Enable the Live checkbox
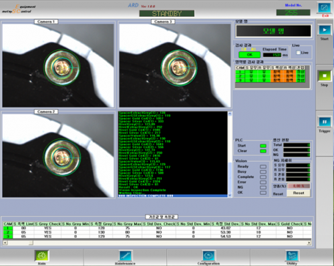The width and height of the screenshot is (334, 266). click(298, 53)
